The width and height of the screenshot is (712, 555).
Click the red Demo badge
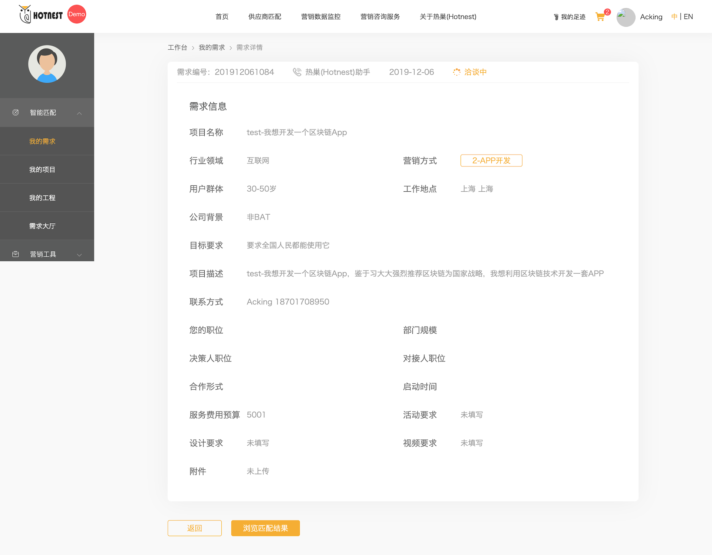point(77,14)
